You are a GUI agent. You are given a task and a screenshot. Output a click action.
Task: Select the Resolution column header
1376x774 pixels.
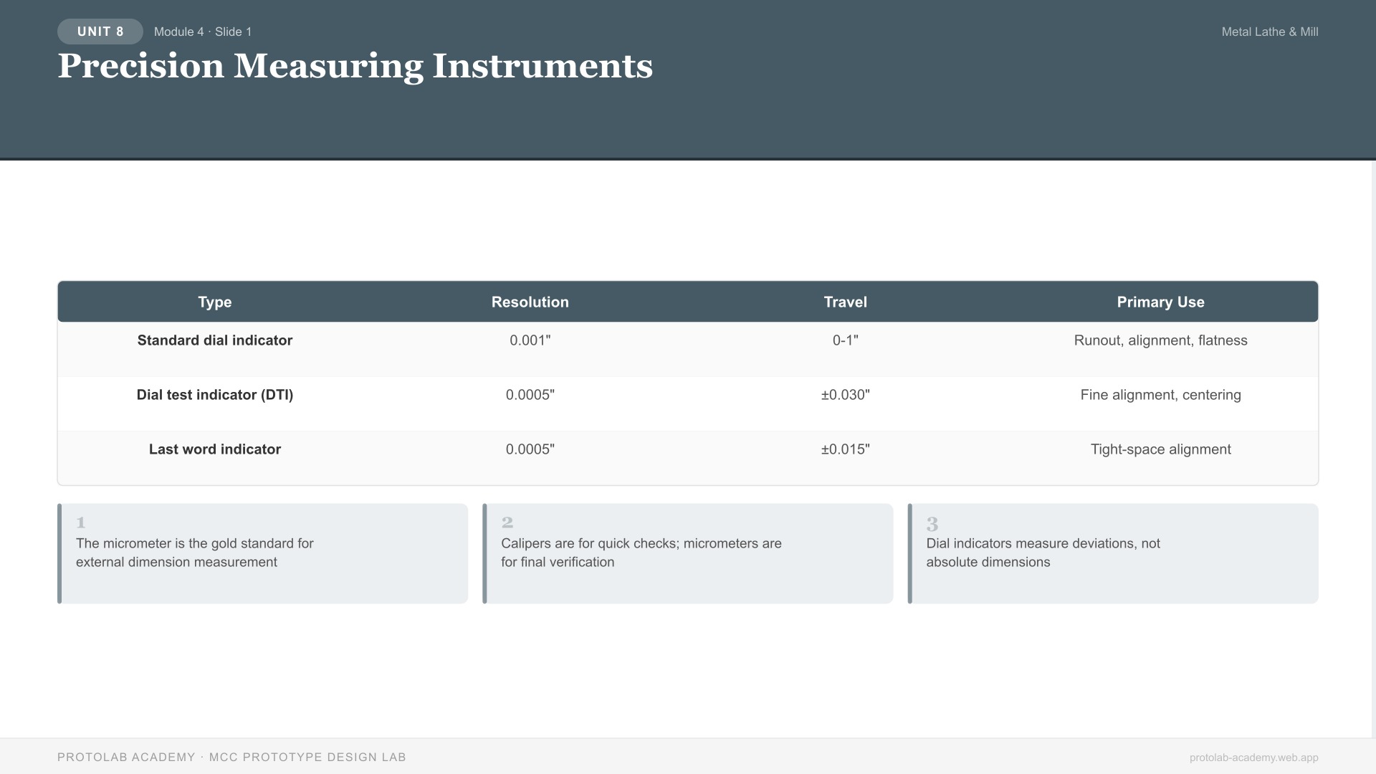tap(530, 302)
